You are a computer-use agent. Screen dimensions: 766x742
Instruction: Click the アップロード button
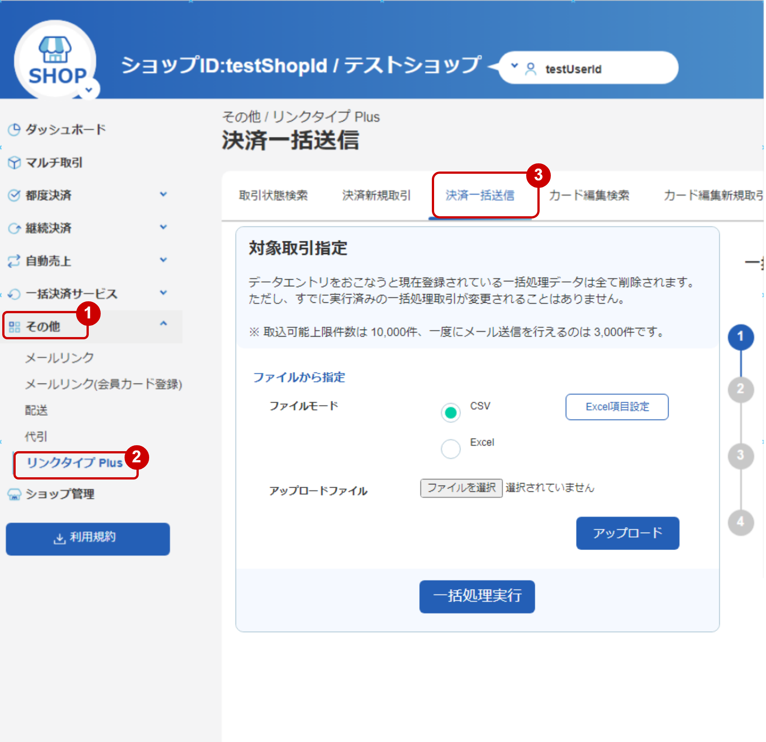click(x=628, y=533)
